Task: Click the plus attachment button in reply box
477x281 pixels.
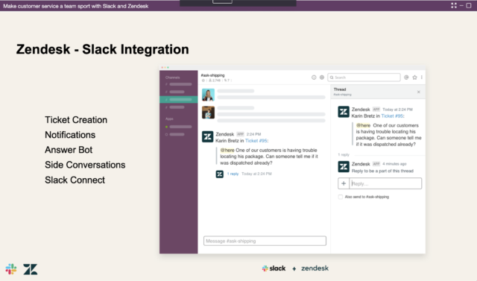Action: coord(344,183)
